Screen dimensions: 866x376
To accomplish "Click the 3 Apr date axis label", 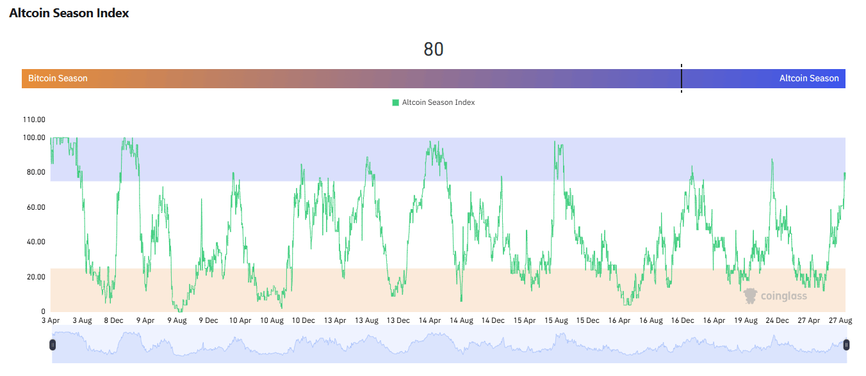I will click(x=51, y=320).
